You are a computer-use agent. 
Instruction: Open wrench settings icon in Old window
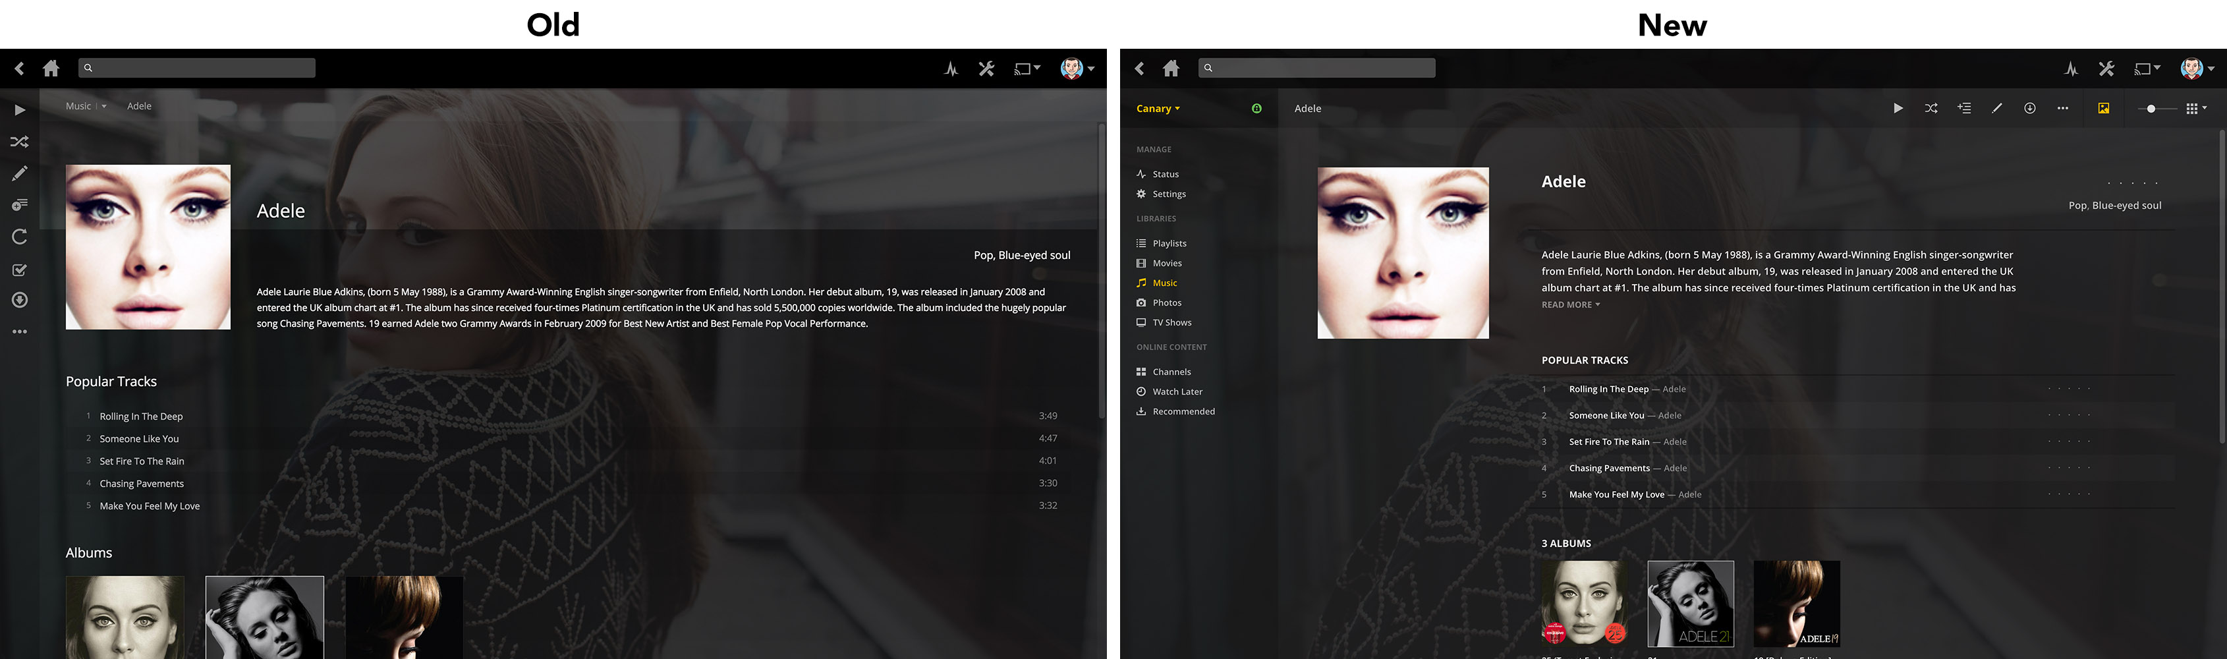pyautogui.click(x=986, y=69)
